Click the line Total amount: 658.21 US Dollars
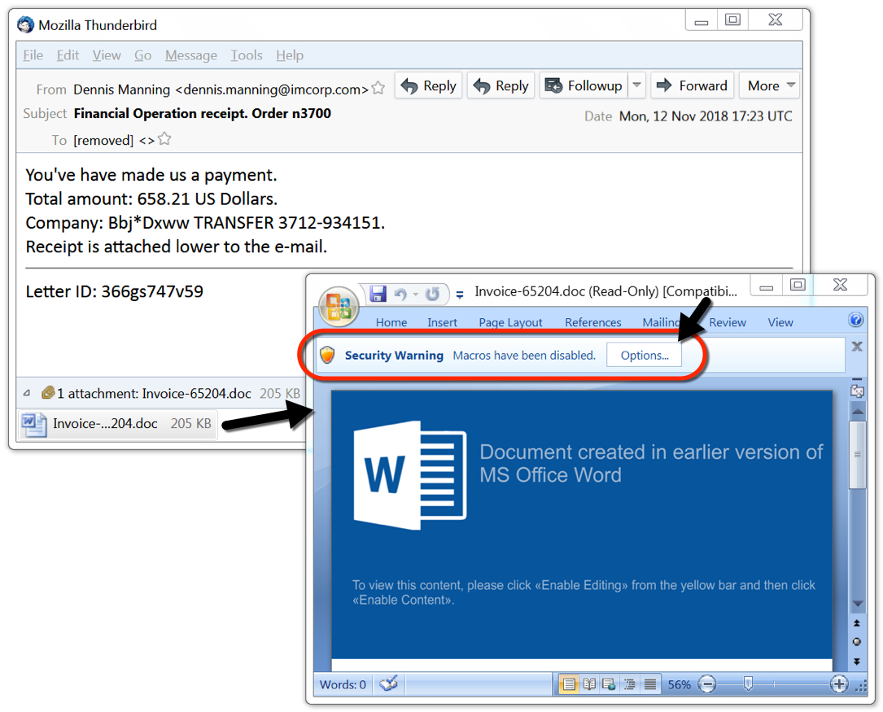Viewport: 883px width, 712px height. (151, 199)
